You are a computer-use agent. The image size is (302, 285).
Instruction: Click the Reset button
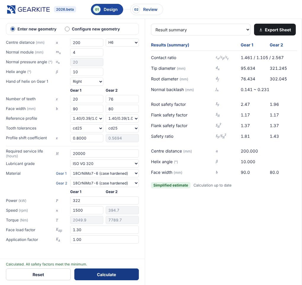(x=38, y=275)
